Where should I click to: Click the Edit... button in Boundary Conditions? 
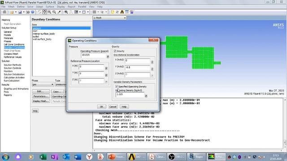click(x=41, y=91)
